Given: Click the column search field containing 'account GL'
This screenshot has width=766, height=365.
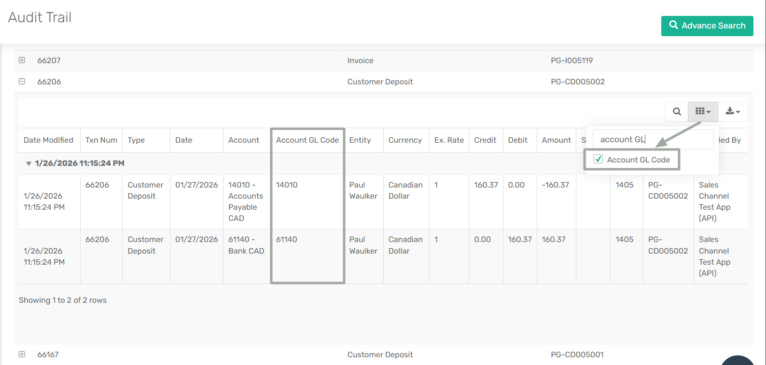Looking at the screenshot, I should pos(652,139).
